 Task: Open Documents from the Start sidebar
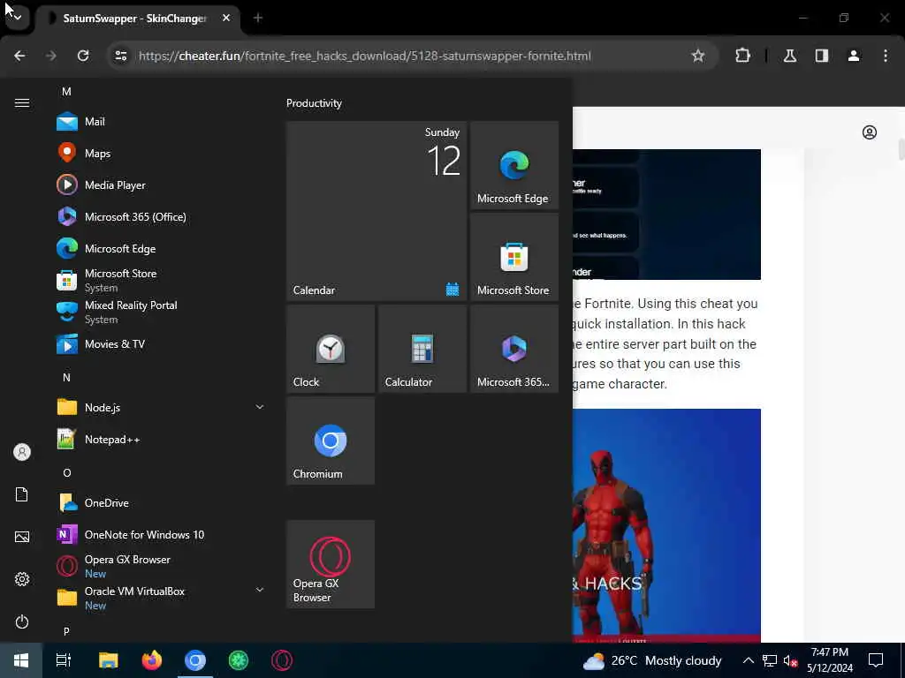point(22,494)
